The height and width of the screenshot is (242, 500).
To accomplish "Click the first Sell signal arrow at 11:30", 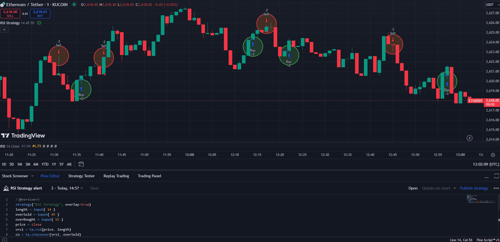I will (x=59, y=51).
